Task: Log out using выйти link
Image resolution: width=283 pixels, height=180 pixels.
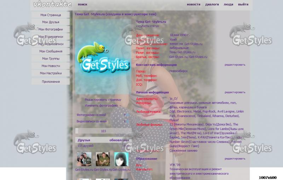Action: point(243,5)
